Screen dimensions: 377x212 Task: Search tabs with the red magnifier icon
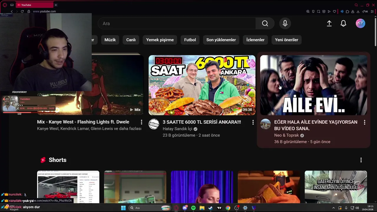pos(356,5)
